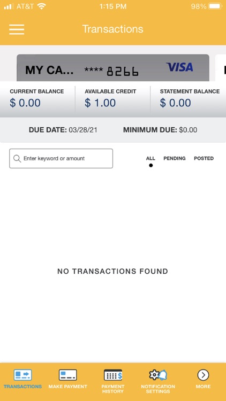Select the PENDING transactions filter

pos(175,158)
